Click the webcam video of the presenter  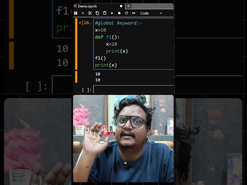[x=123, y=138]
